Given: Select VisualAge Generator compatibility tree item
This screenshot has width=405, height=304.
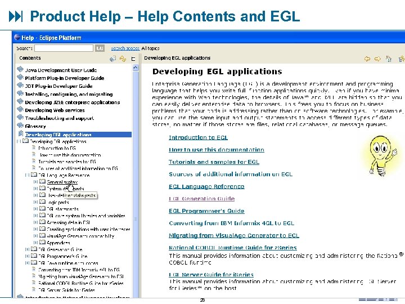Looking at the screenshot, I should click(x=80, y=236).
